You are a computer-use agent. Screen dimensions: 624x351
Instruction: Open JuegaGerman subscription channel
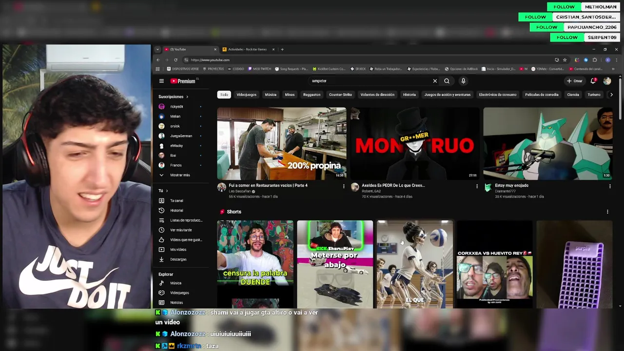pyautogui.click(x=180, y=136)
